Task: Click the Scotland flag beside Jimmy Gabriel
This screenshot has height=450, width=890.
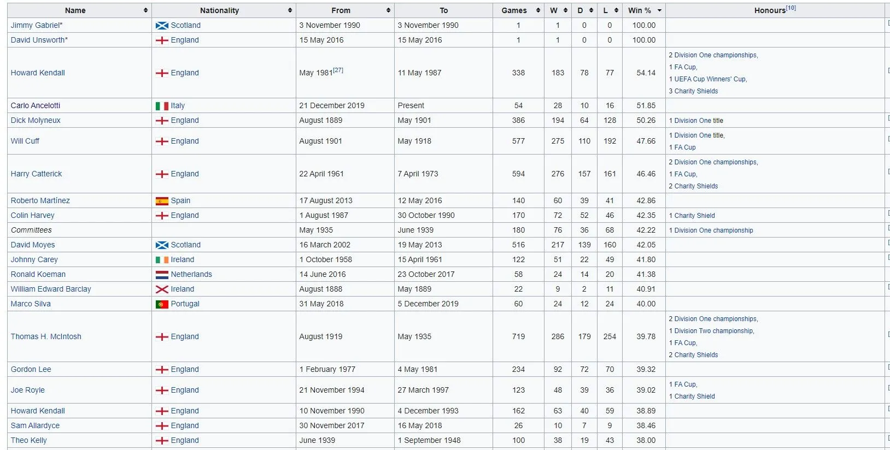Action: coord(162,26)
